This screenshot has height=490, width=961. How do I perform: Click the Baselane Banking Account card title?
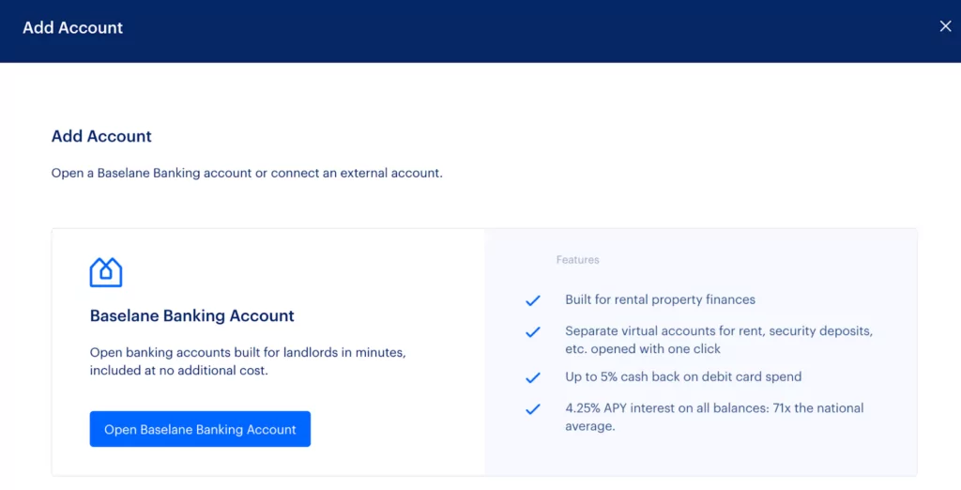191,315
